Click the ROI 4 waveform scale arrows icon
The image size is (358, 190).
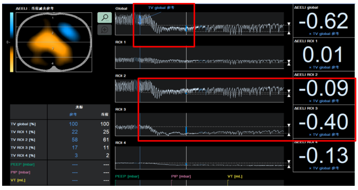tap(289, 164)
